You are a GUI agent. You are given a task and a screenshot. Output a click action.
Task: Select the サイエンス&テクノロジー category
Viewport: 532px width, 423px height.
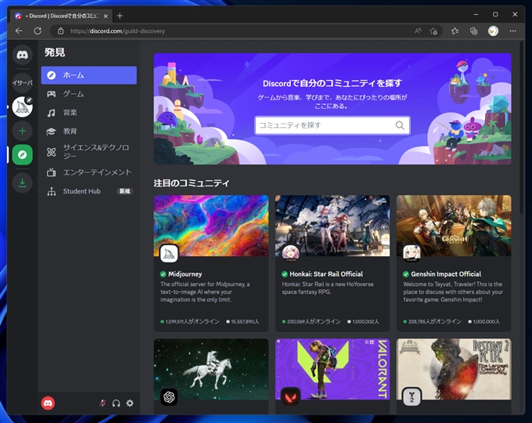pos(89,152)
